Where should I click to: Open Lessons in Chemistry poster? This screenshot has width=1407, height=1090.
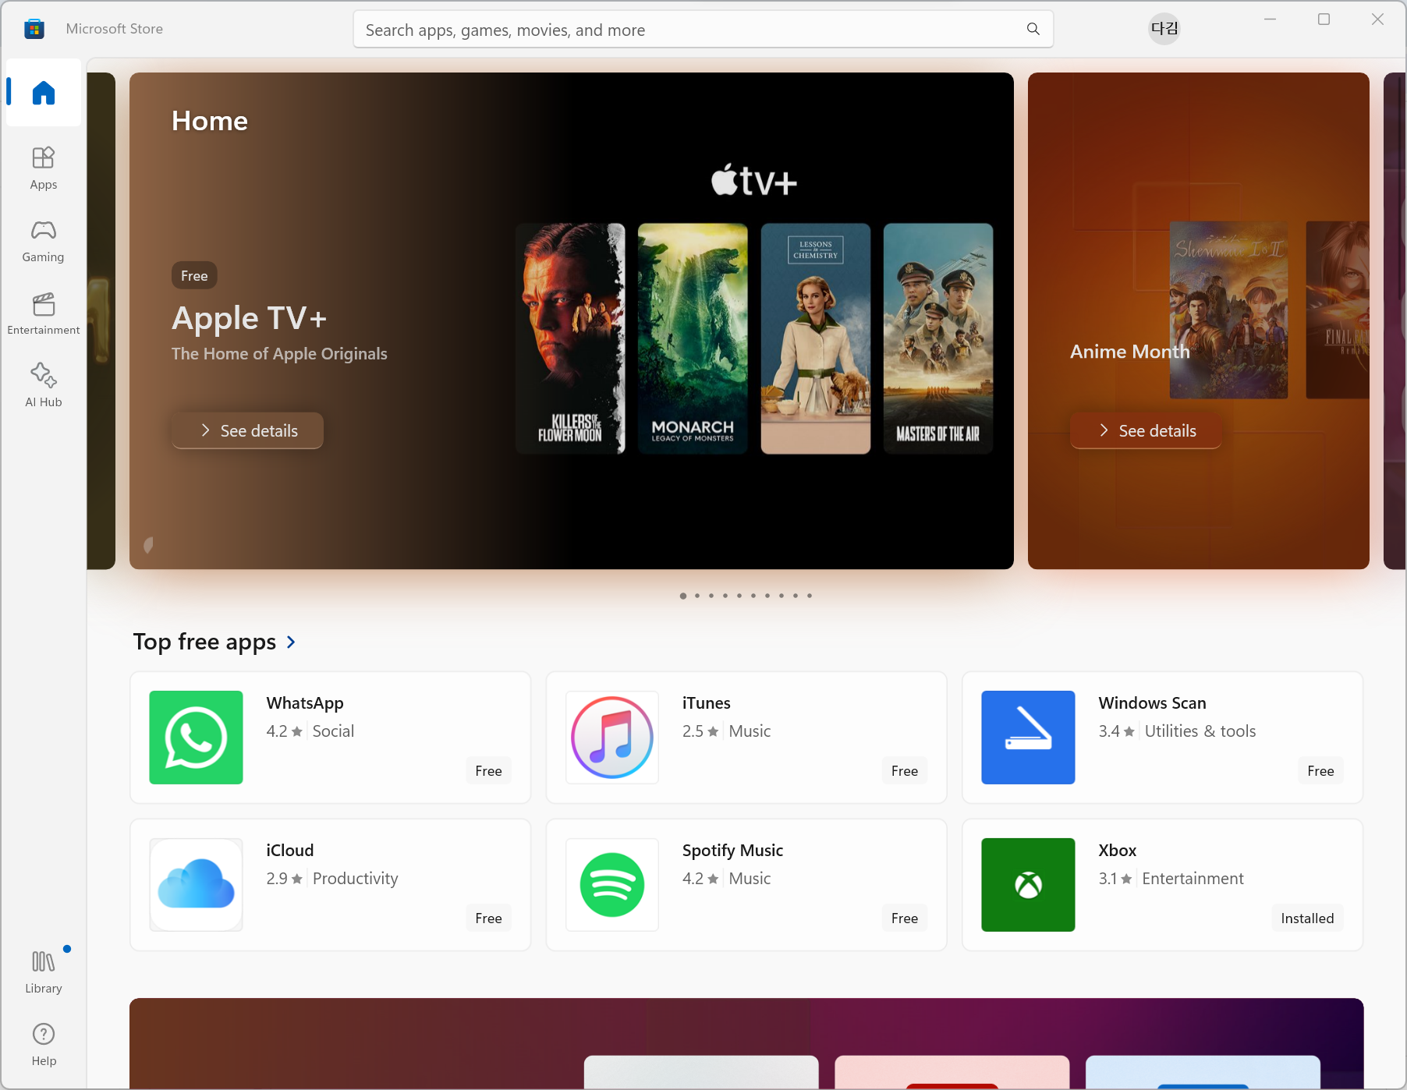(x=816, y=338)
